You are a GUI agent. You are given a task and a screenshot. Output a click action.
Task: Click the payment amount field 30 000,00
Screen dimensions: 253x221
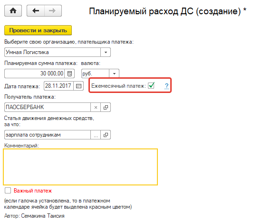34,74
